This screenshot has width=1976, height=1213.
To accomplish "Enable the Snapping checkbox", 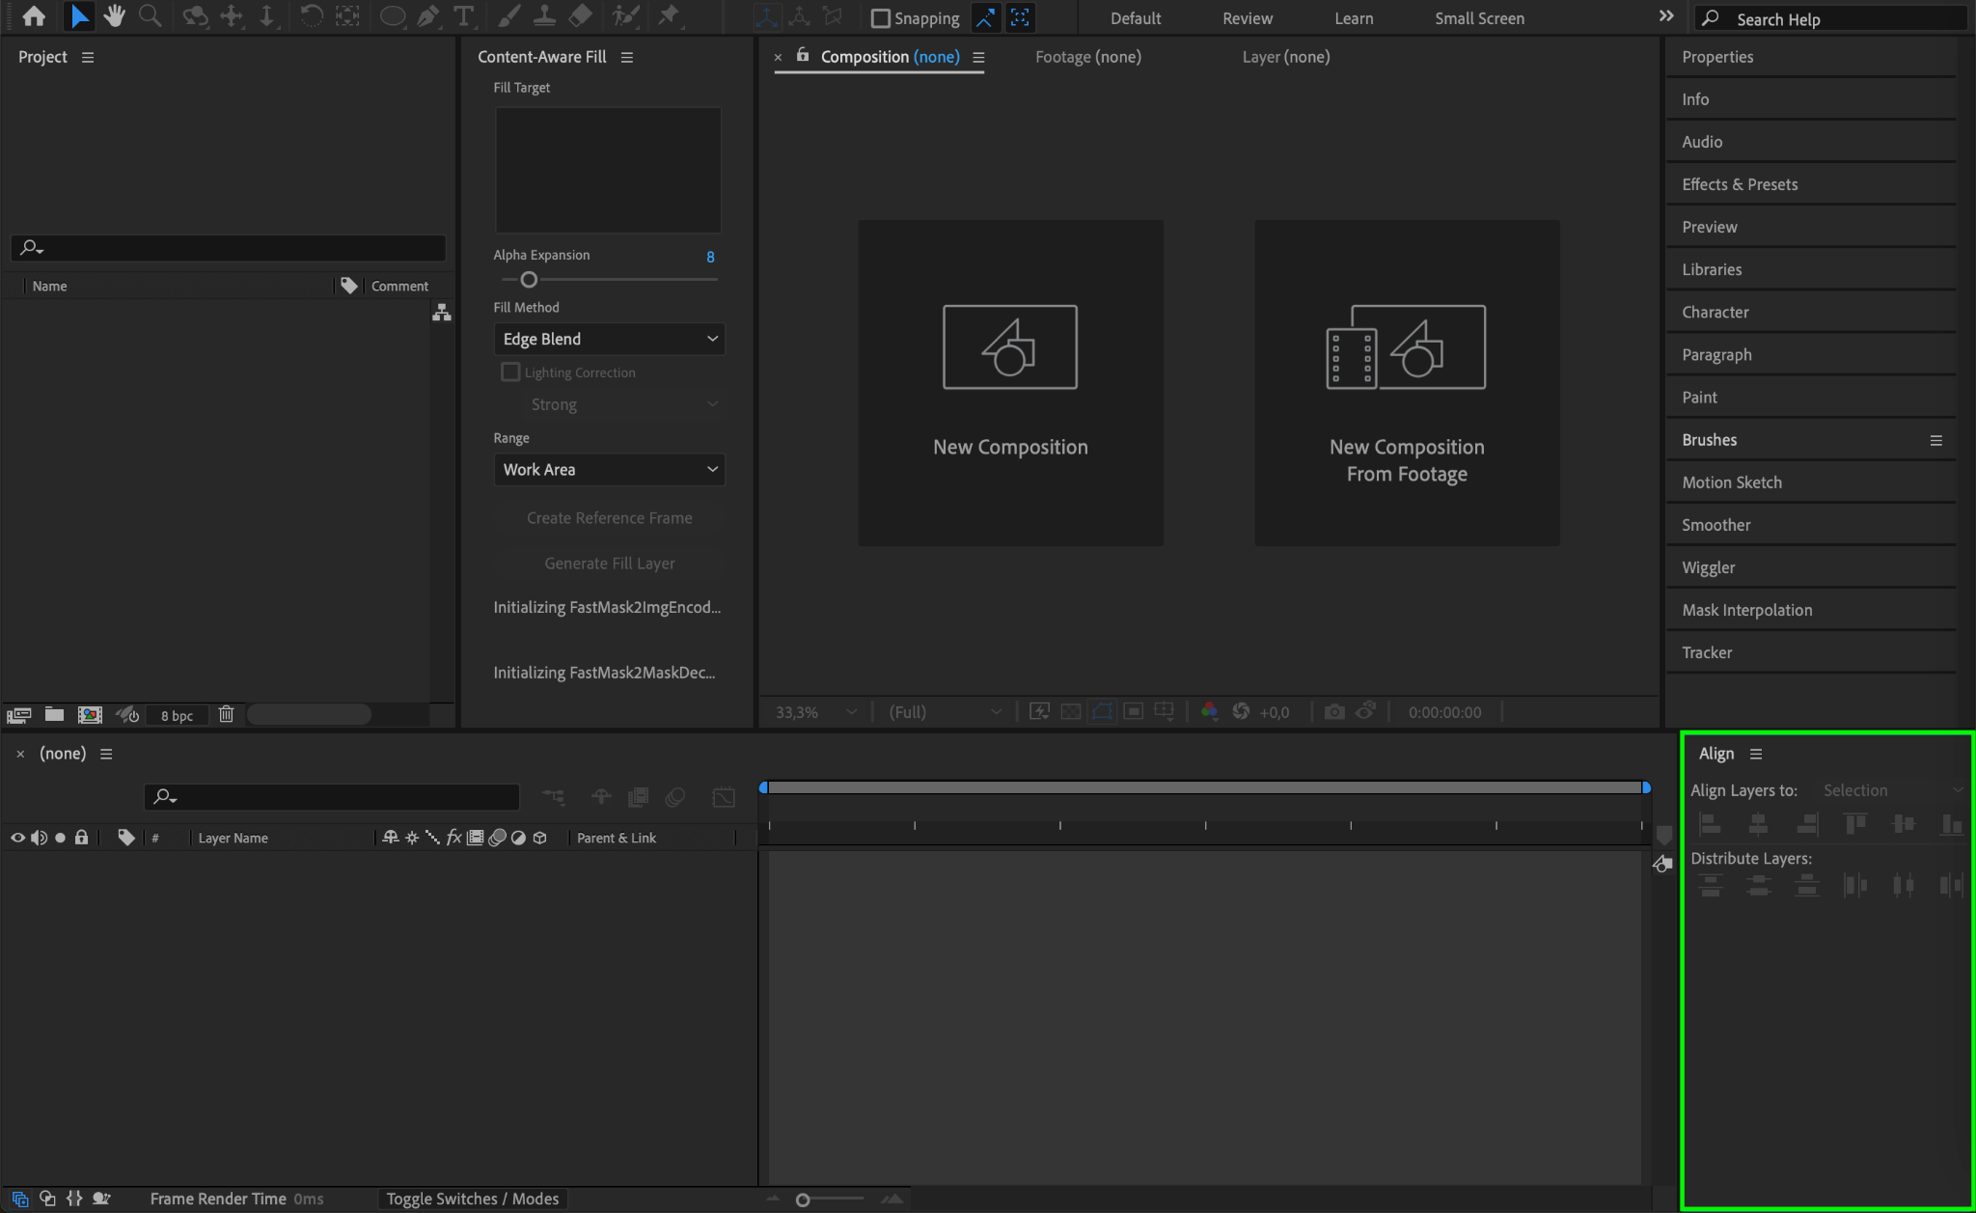I will click(x=880, y=18).
